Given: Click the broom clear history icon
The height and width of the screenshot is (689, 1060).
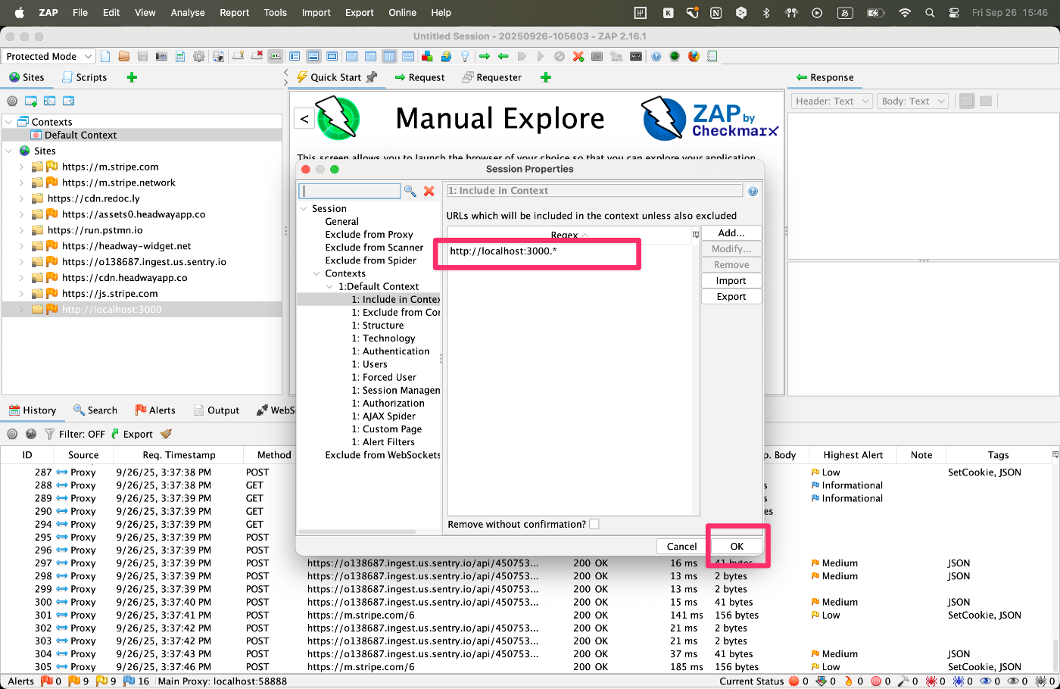Looking at the screenshot, I should tap(166, 434).
